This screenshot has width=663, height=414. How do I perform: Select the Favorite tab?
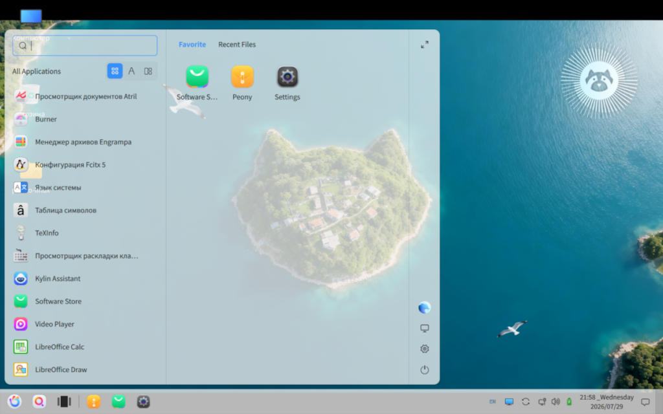coord(192,45)
